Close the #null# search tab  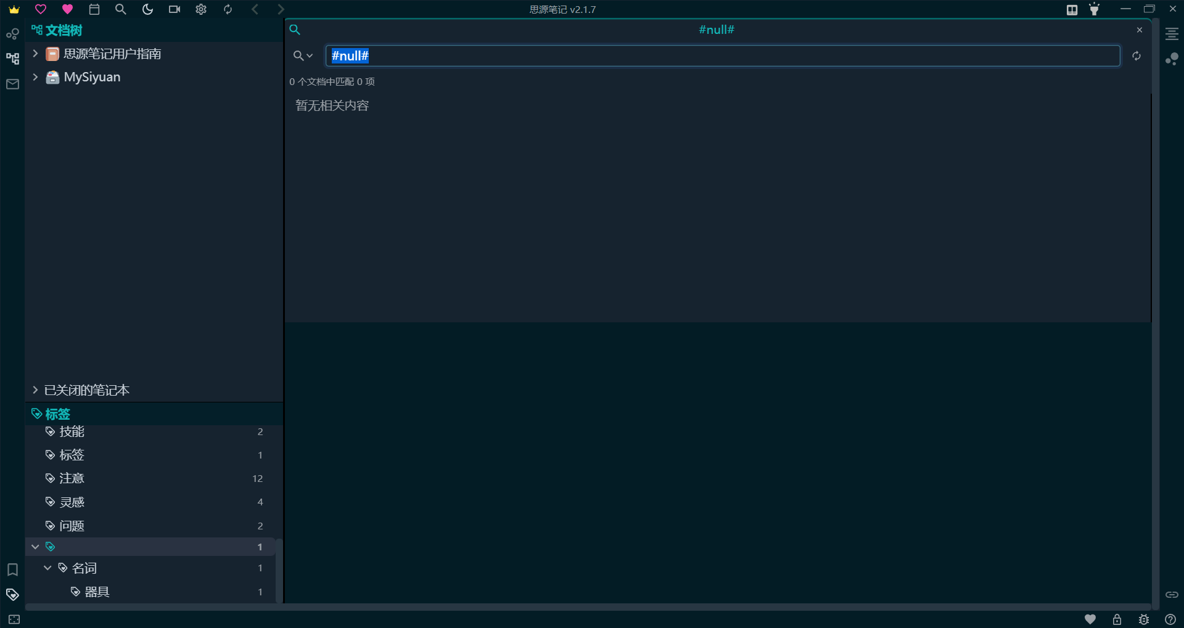tap(1140, 30)
